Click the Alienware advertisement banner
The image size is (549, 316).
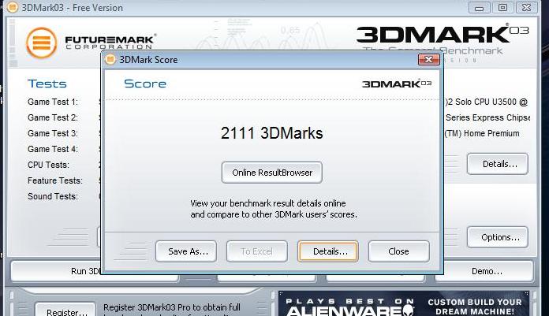(403, 303)
